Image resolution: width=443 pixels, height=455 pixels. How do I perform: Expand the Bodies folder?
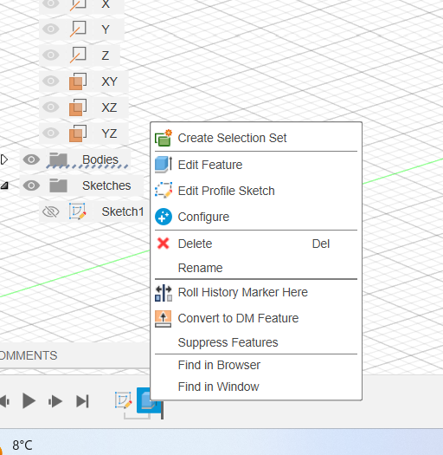[x=4, y=159]
